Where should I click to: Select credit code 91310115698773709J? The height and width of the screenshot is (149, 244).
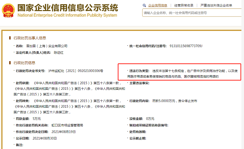(x=186, y=46)
